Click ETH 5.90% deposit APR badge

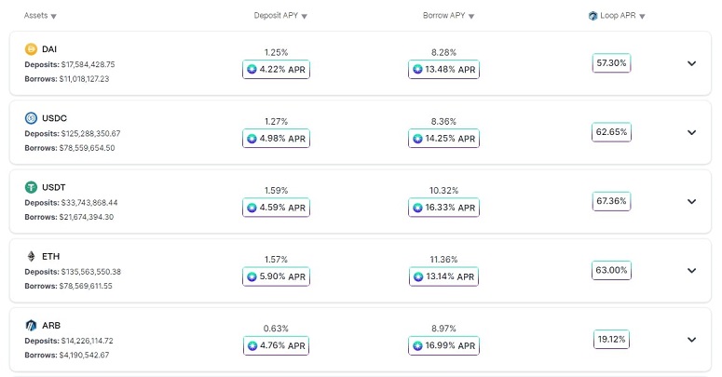277,276
